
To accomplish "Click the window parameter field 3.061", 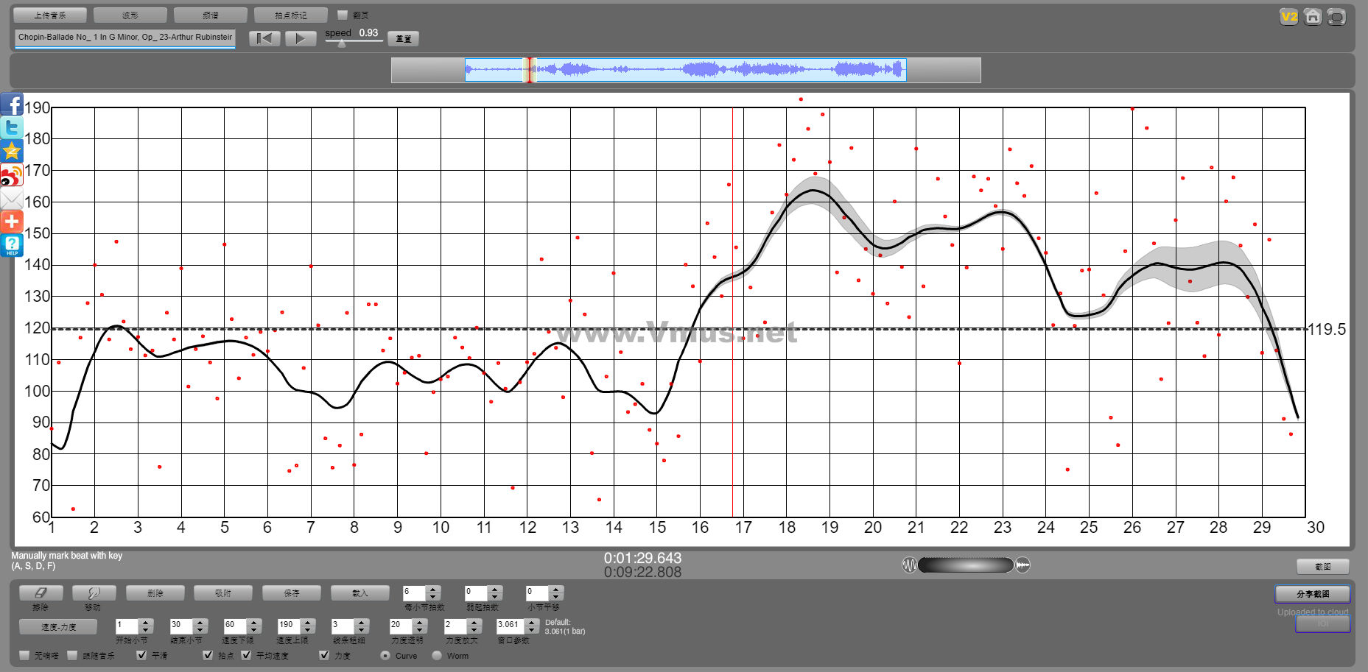I will tap(511, 626).
